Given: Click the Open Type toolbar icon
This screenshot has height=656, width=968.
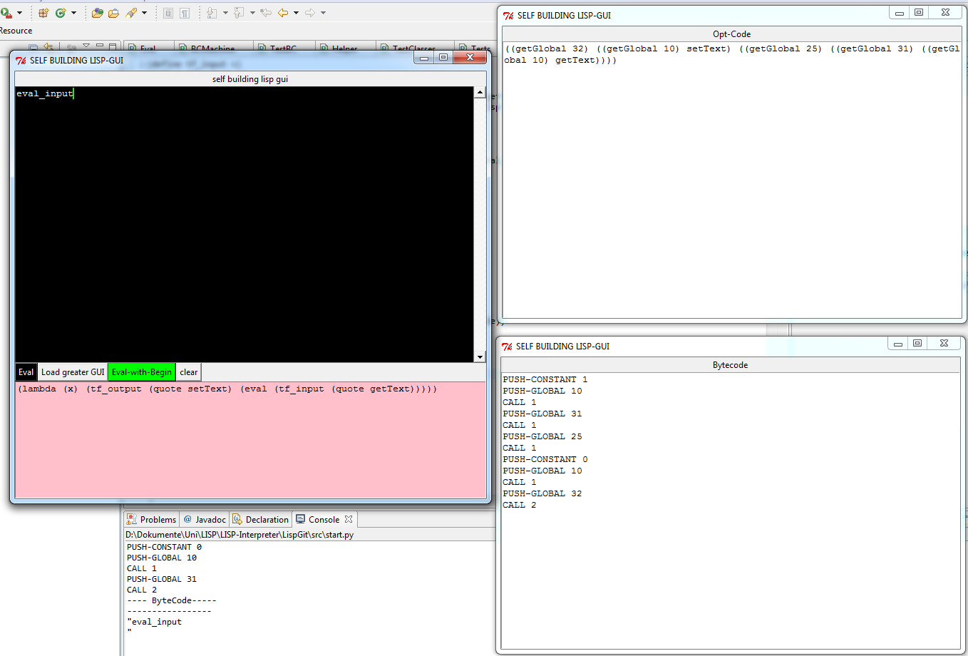Looking at the screenshot, I should (98, 13).
